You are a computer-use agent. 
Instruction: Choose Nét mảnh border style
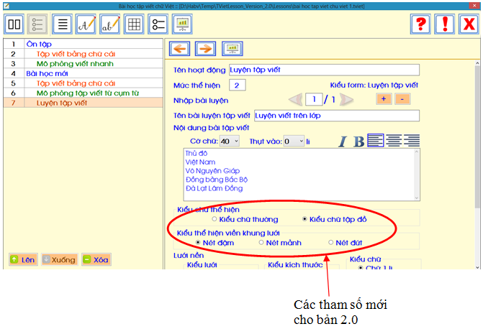coord(261,243)
